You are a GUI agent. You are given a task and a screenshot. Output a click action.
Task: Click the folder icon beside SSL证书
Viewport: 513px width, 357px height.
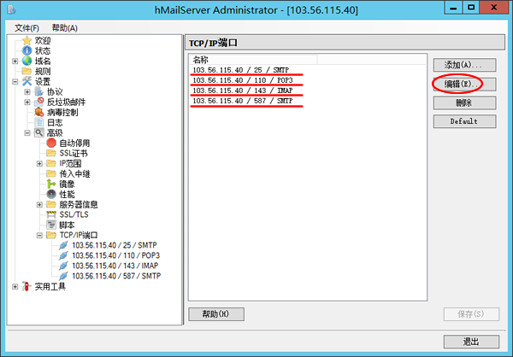click(51, 153)
